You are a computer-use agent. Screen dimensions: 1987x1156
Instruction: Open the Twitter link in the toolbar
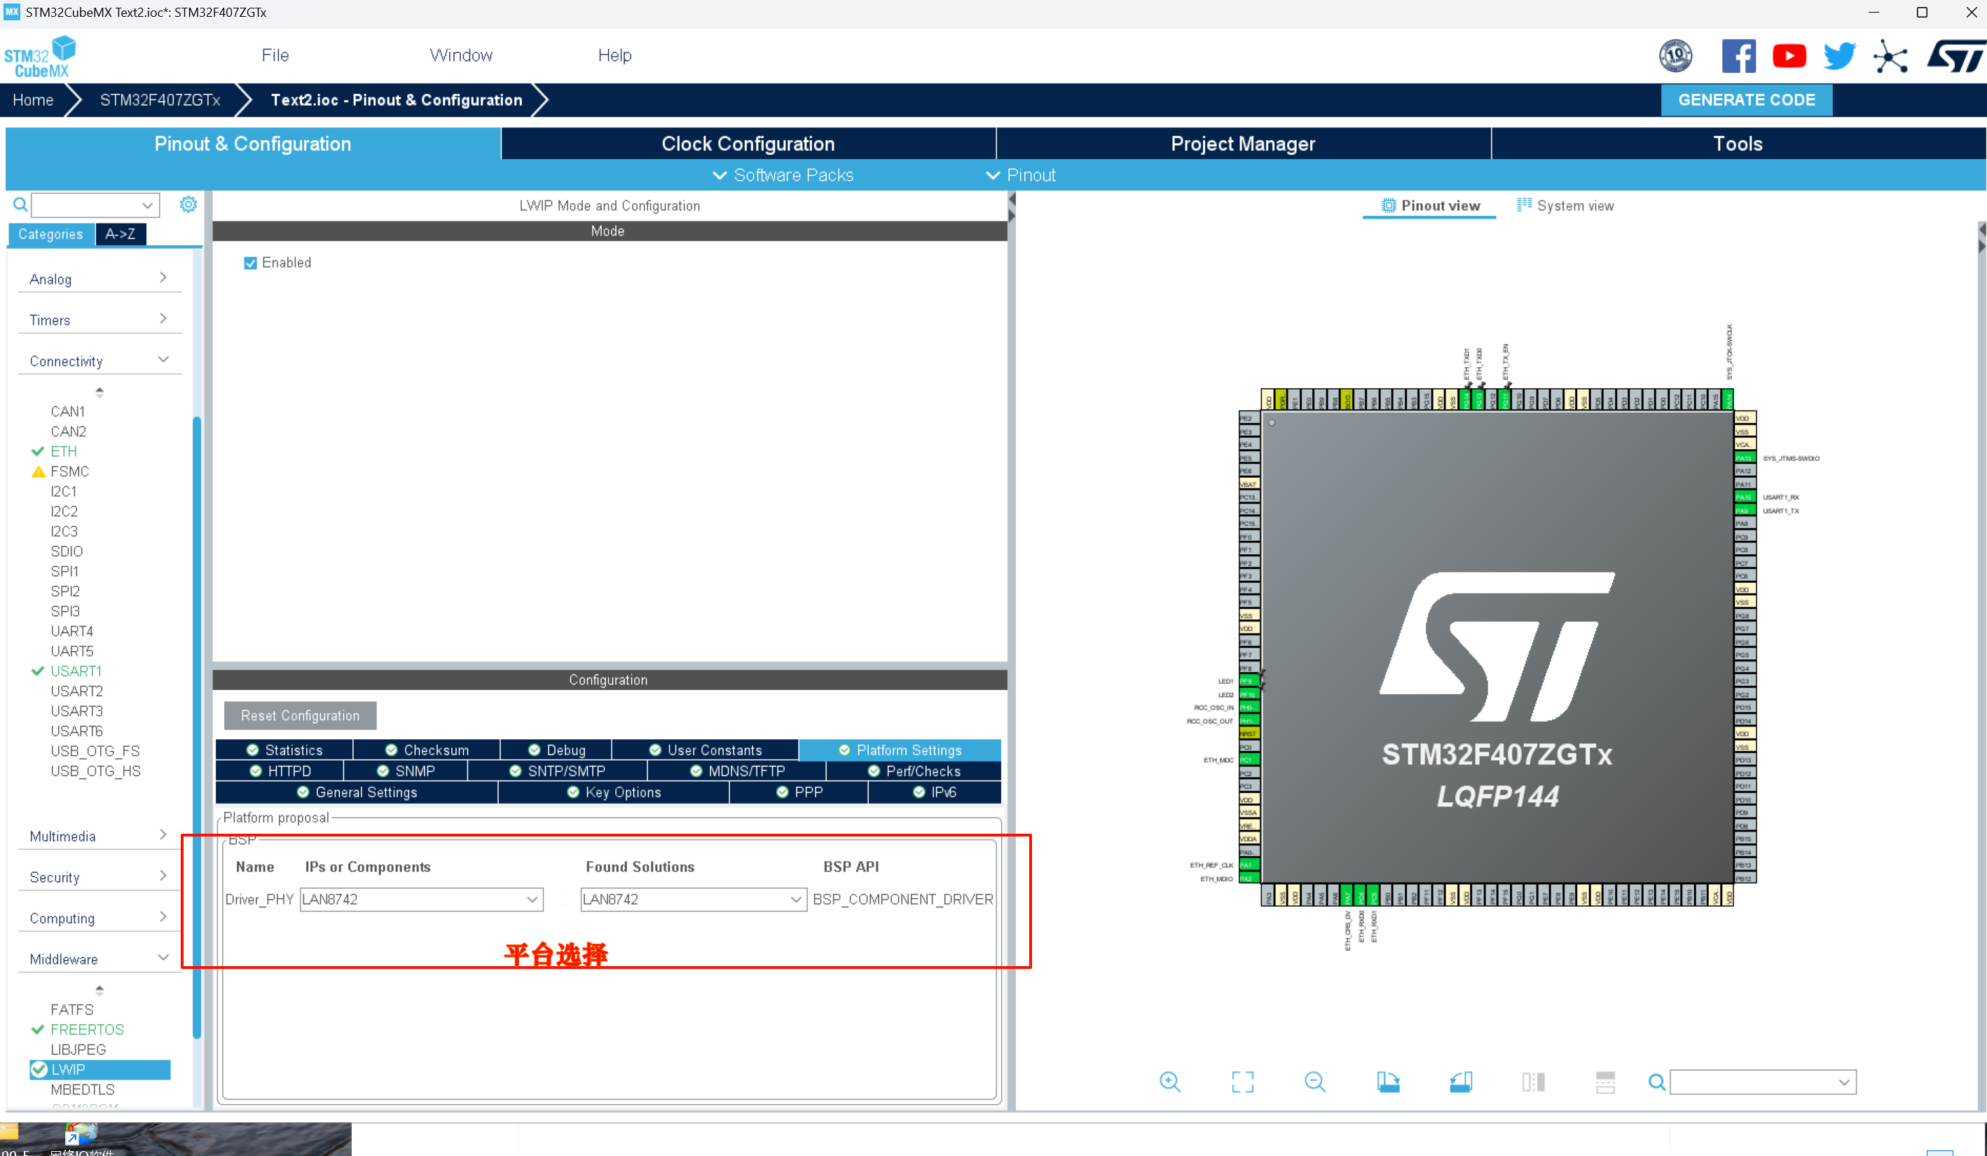click(1838, 55)
